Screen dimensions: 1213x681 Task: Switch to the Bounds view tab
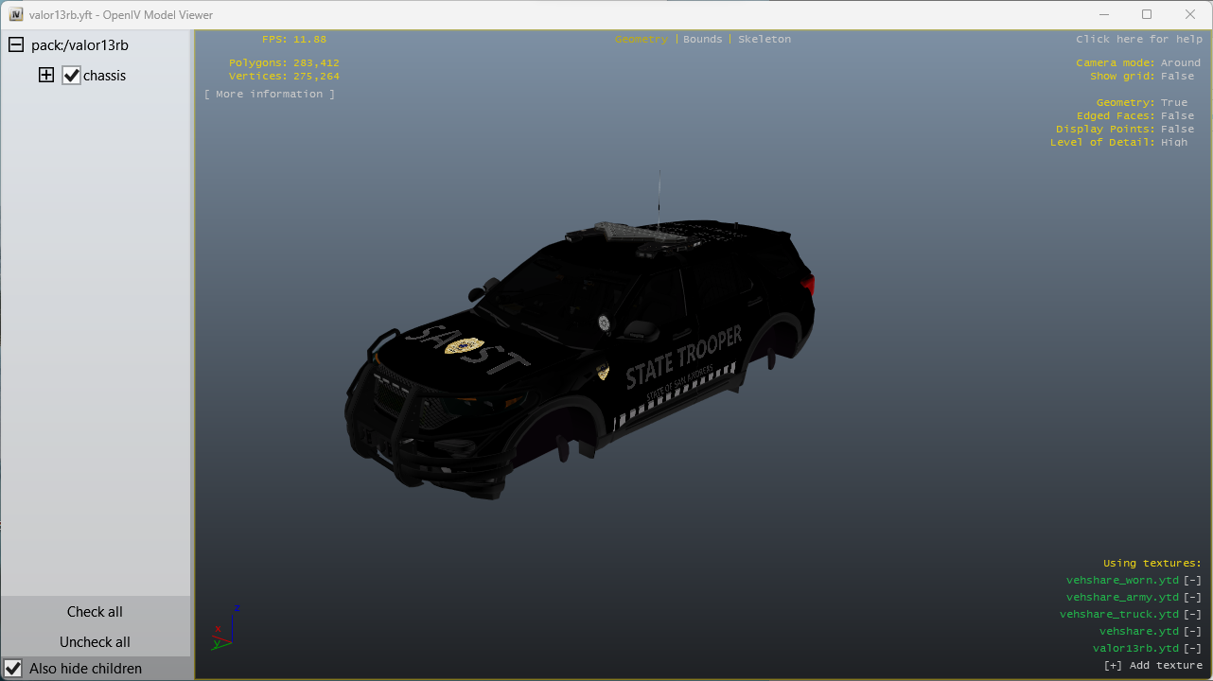click(702, 40)
